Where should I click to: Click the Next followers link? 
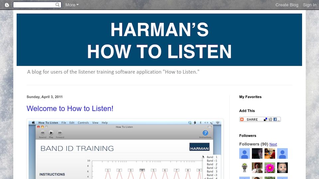pyautogui.click(x=273, y=144)
